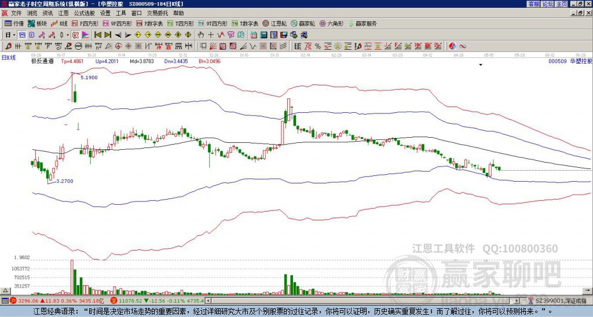Select the hand pan tool
Image resolution: width=593 pixels, height=317 pixels.
click(200, 35)
